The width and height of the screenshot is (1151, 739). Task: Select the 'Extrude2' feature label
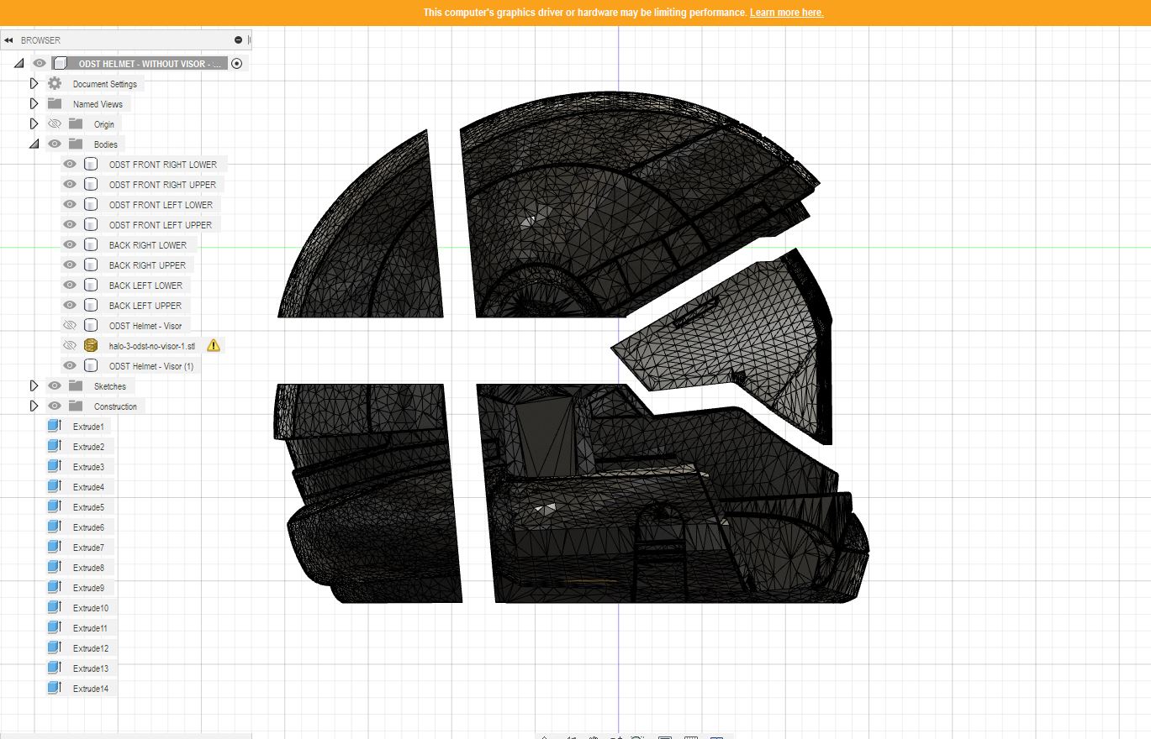click(88, 447)
